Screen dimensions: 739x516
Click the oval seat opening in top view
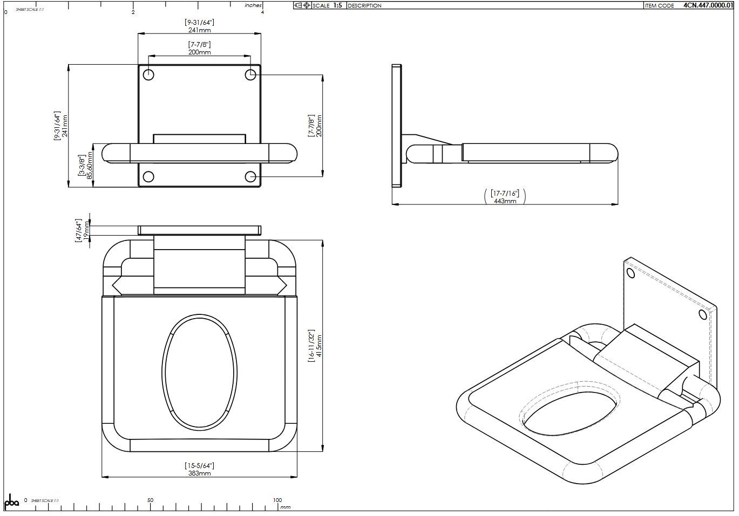point(199,372)
